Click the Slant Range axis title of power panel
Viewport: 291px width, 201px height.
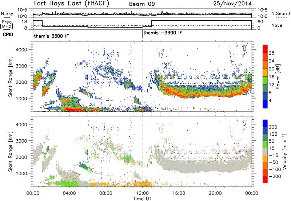point(10,77)
